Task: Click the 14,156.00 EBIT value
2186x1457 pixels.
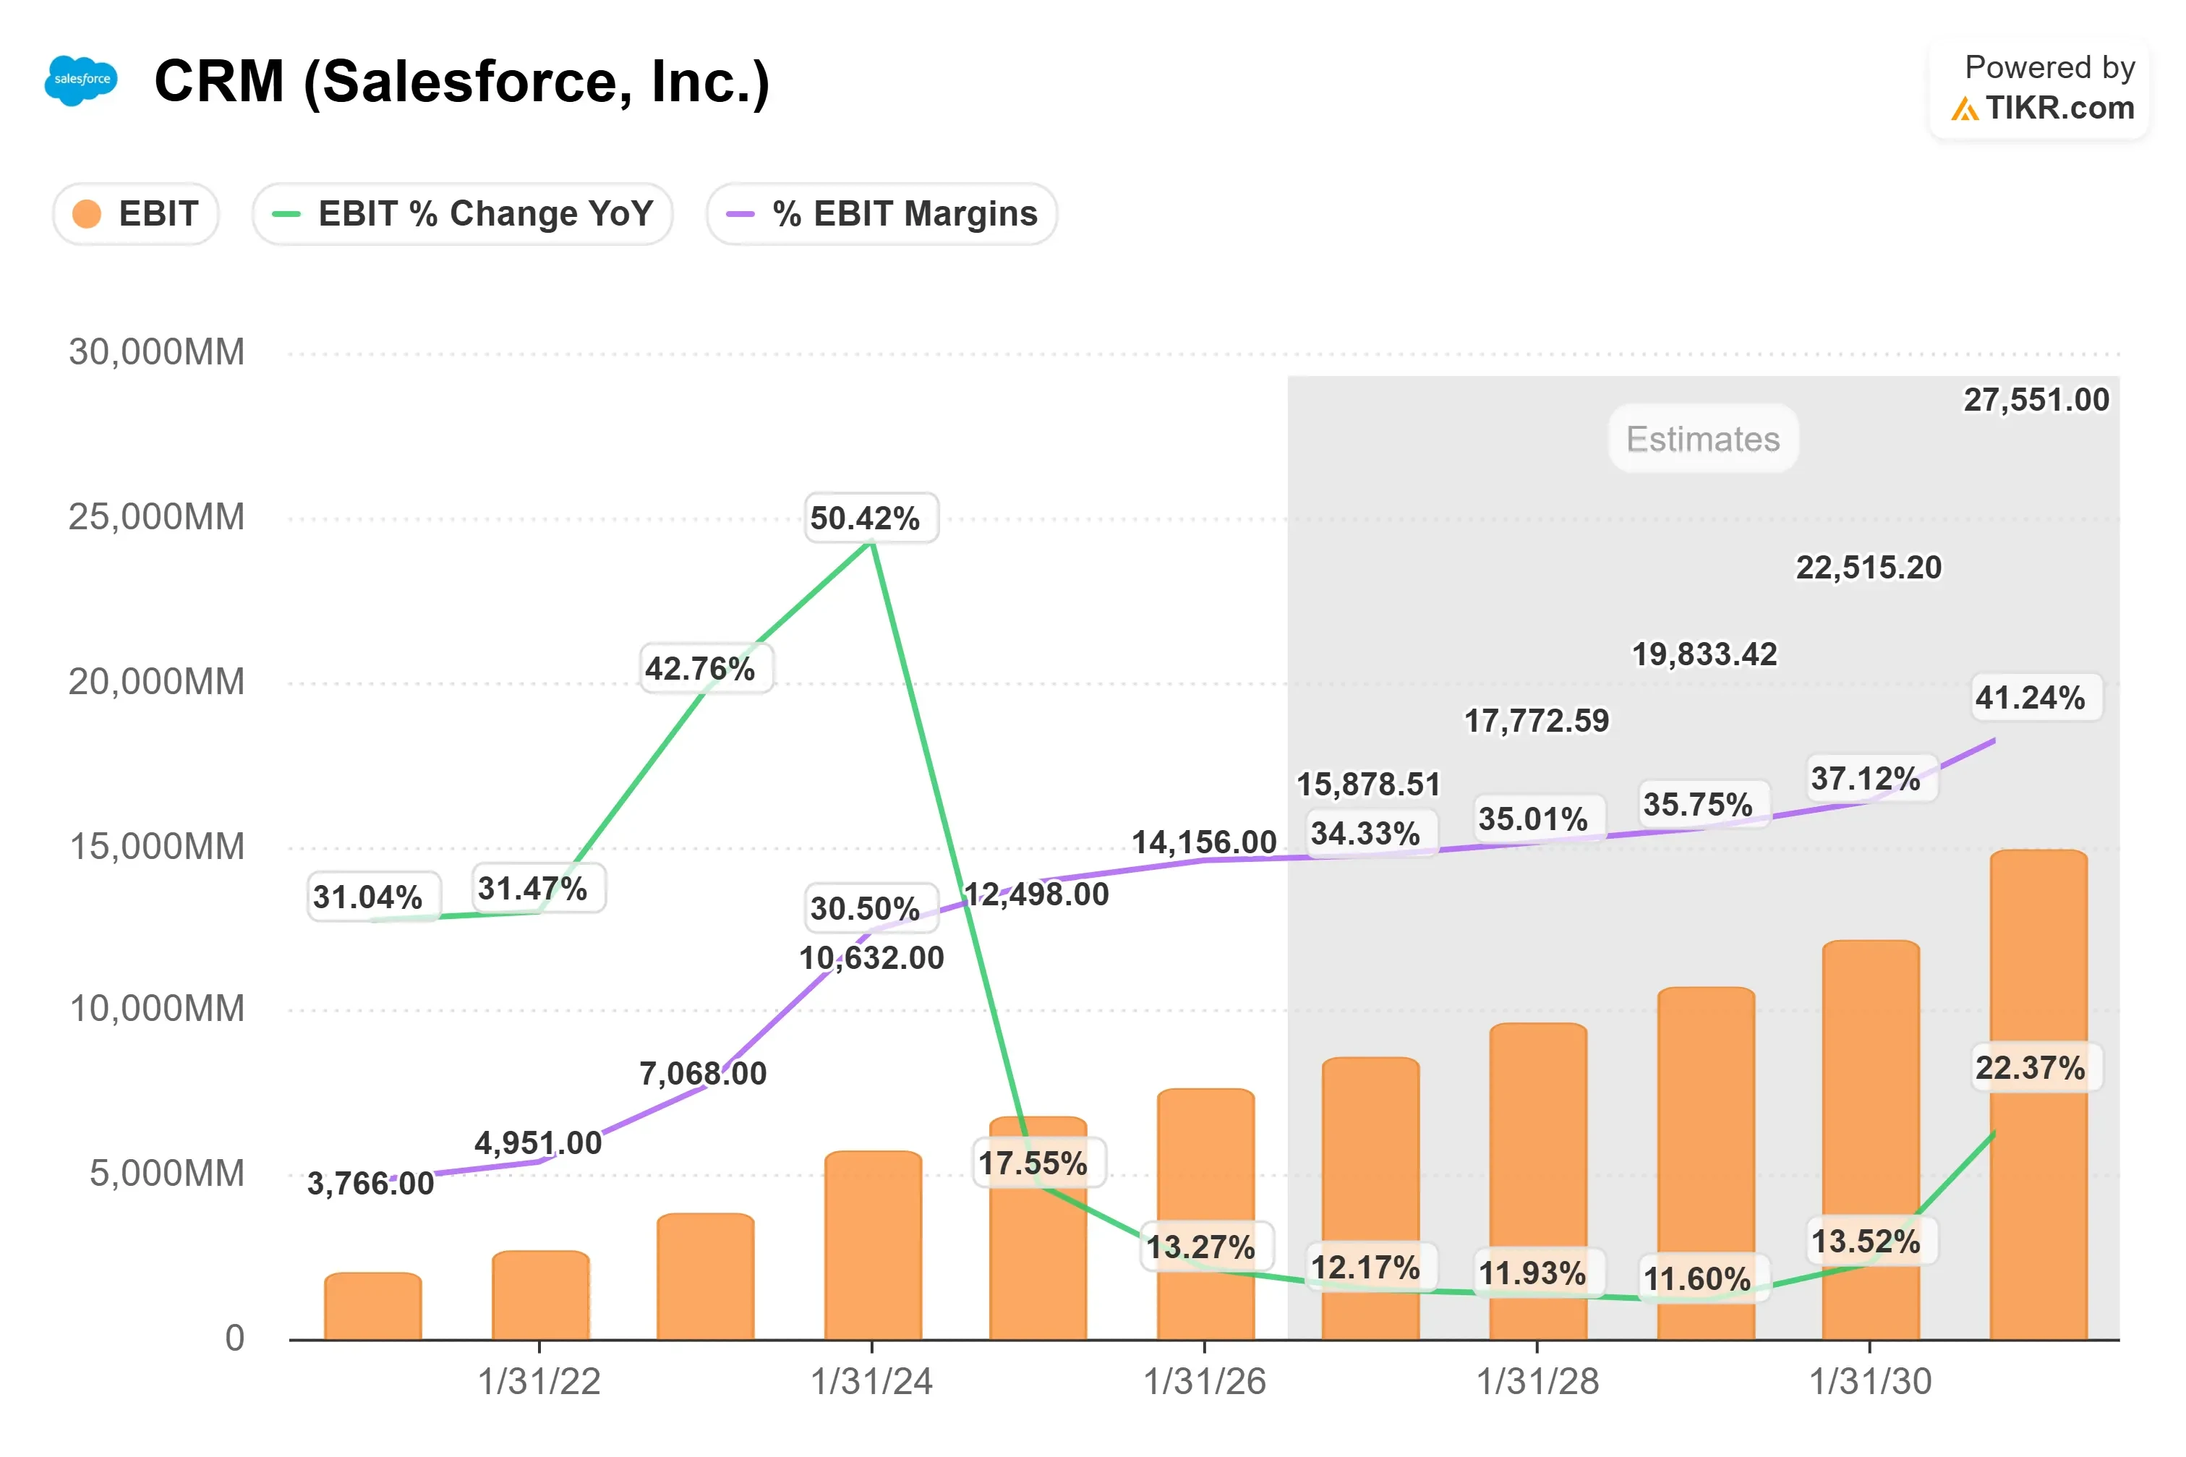Action: tap(1204, 843)
